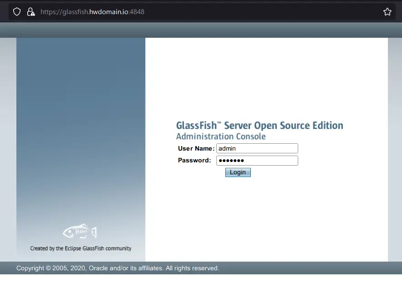This screenshot has height=283, width=402.
Task: Click the Oracle copyright notice at the bottom
Action: 117,268
